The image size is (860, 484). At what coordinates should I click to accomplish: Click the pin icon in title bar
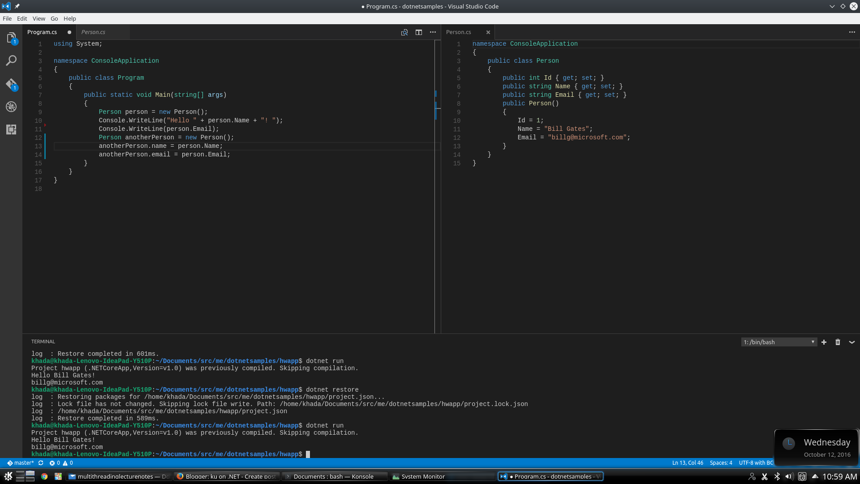17,6
